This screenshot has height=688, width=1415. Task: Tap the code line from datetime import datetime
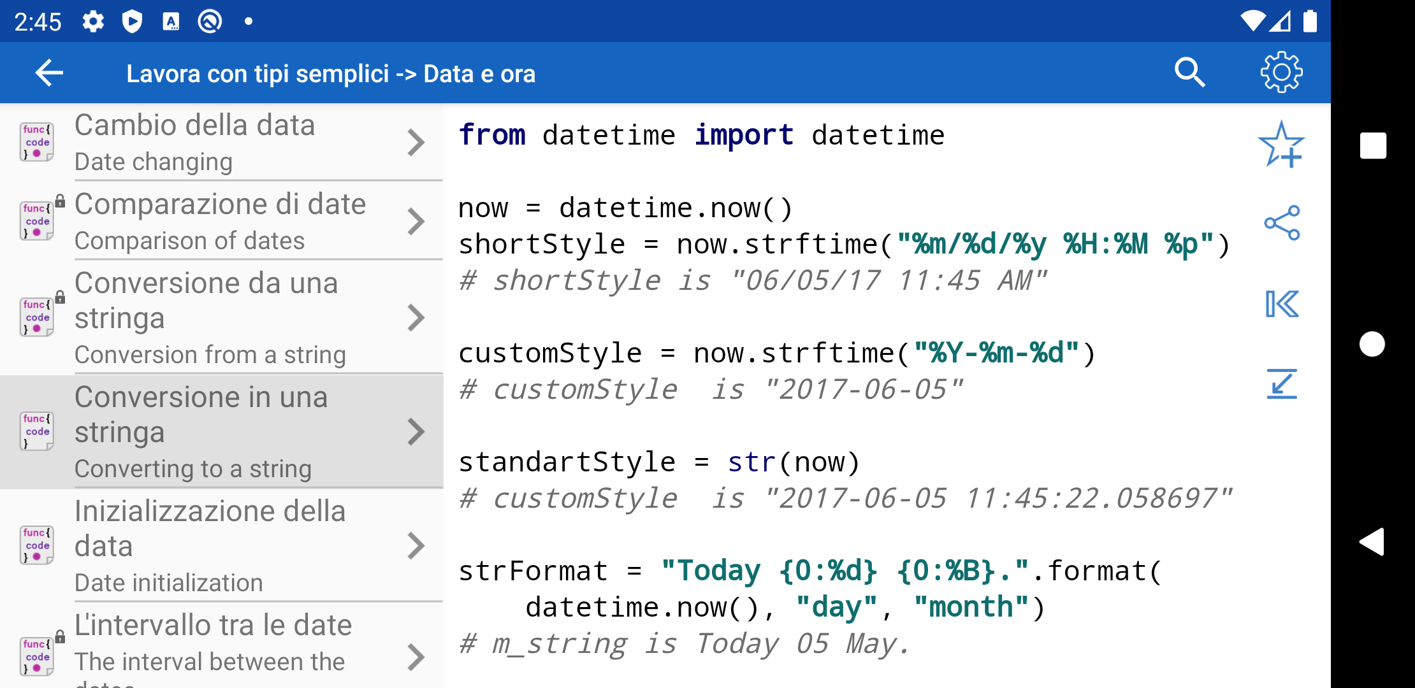[701, 135]
